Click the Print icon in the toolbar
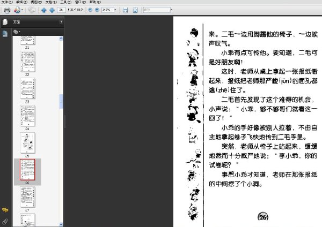The image size is (322, 227). point(7,10)
